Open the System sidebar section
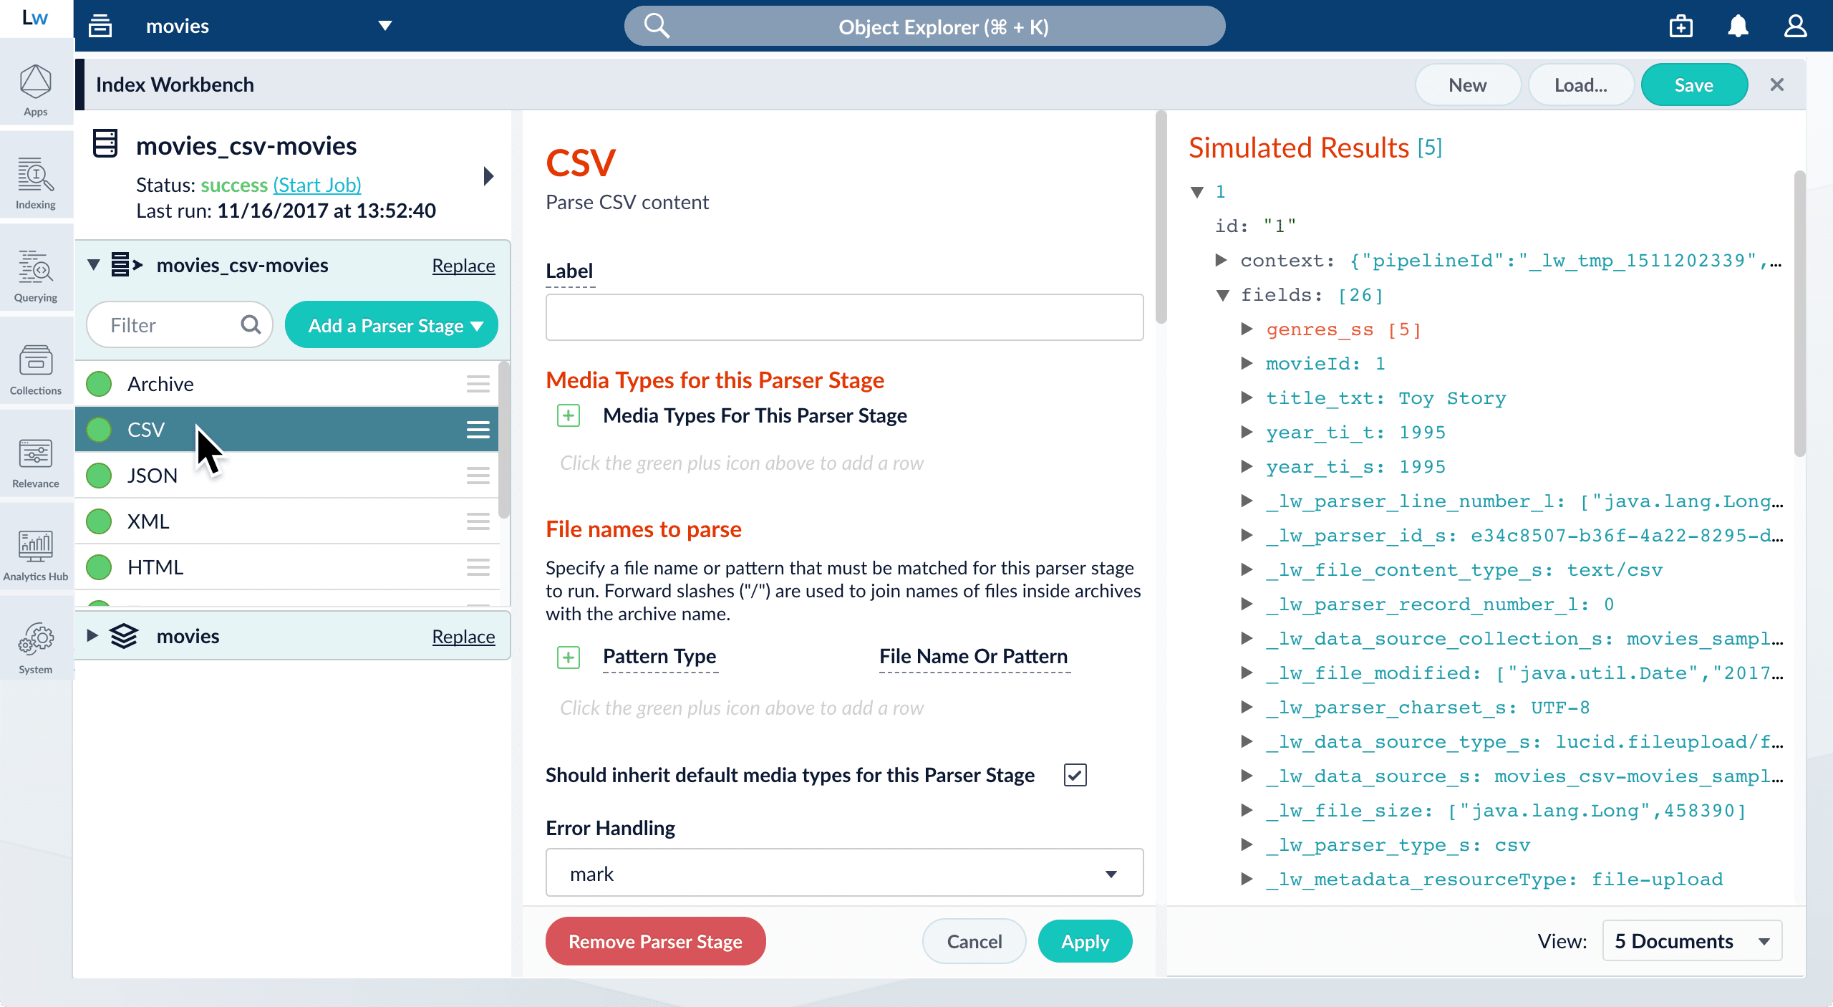The width and height of the screenshot is (1833, 1007). [x=36, y=649]
